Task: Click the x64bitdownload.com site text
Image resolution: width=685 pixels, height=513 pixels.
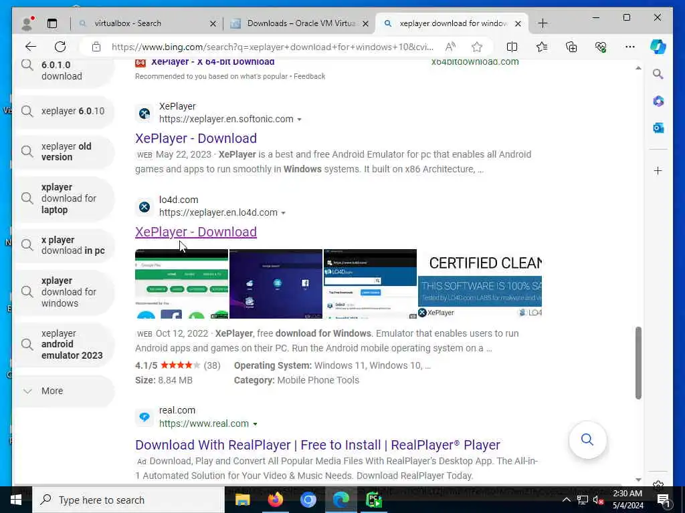Action: point(475,62)
